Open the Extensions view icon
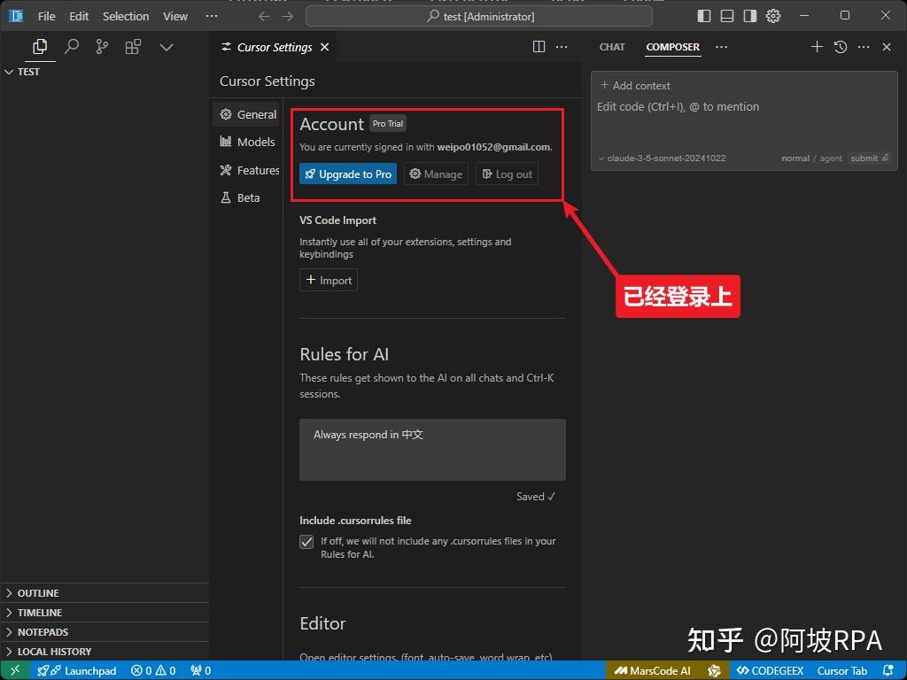 coord(133,47)
